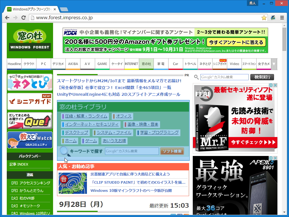Click the typhoon weather map thumbnail

73,183
